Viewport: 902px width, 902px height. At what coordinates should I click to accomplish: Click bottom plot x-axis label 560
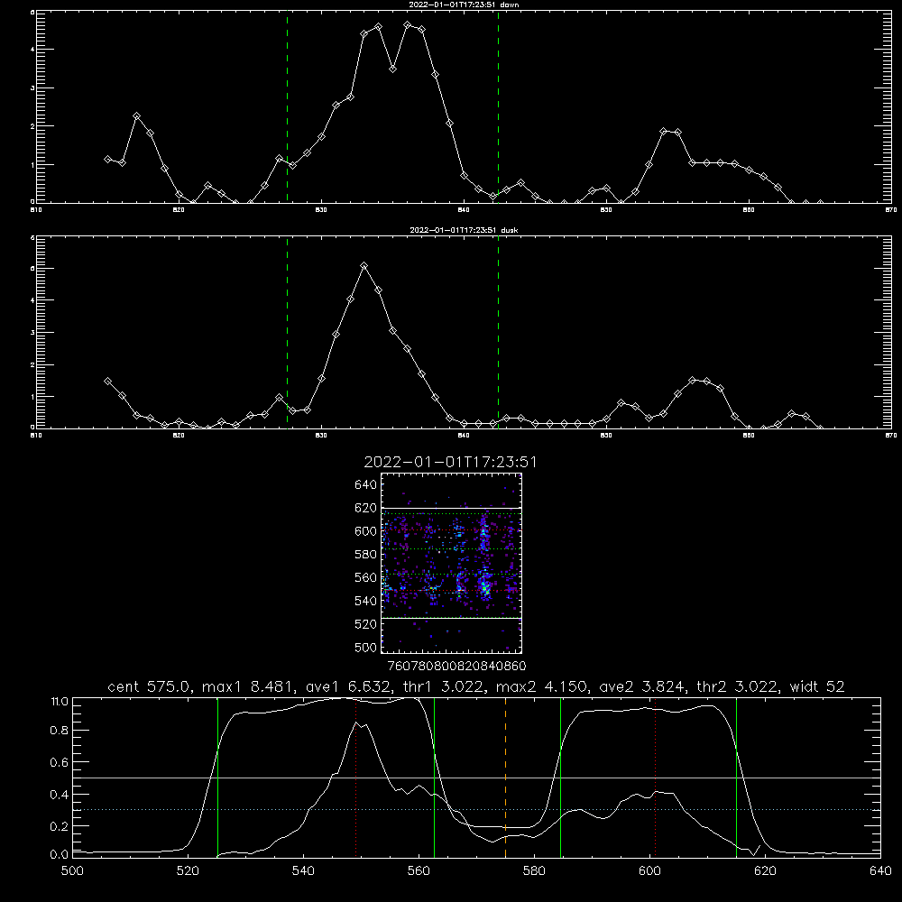(419, 871)
